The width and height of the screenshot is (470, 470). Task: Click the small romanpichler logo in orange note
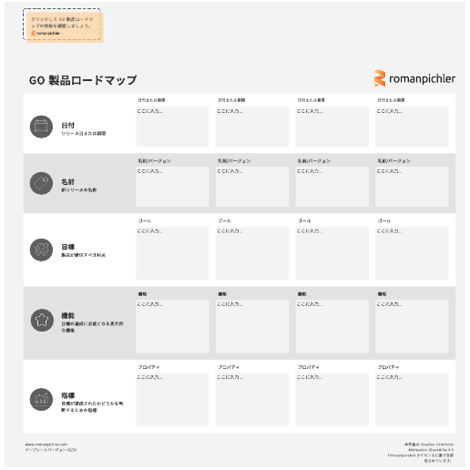coord(46,34)
